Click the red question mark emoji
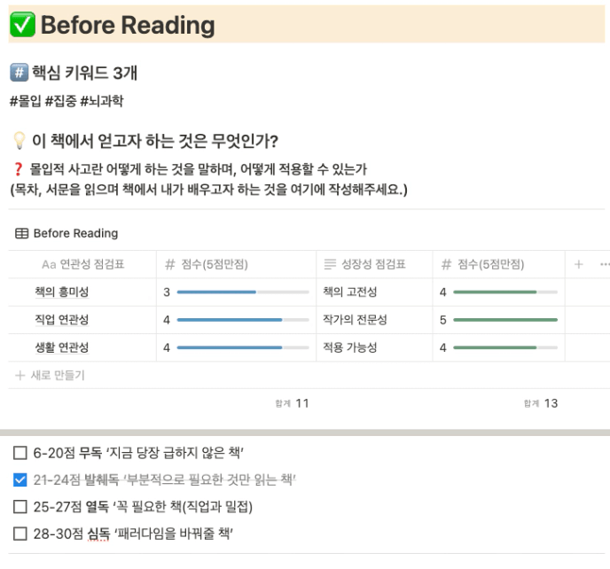 coord(18,169)
